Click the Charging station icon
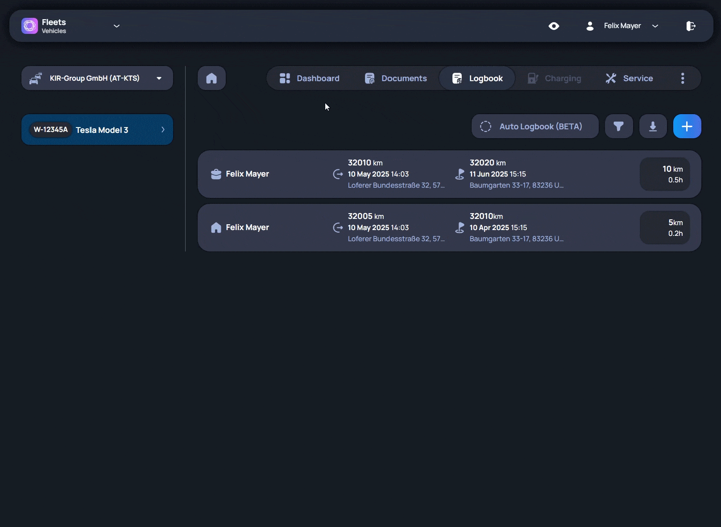 533,78
